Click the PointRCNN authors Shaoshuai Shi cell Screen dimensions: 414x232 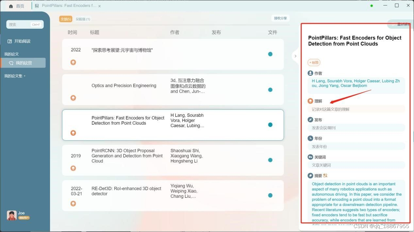(x=187, y=156)
